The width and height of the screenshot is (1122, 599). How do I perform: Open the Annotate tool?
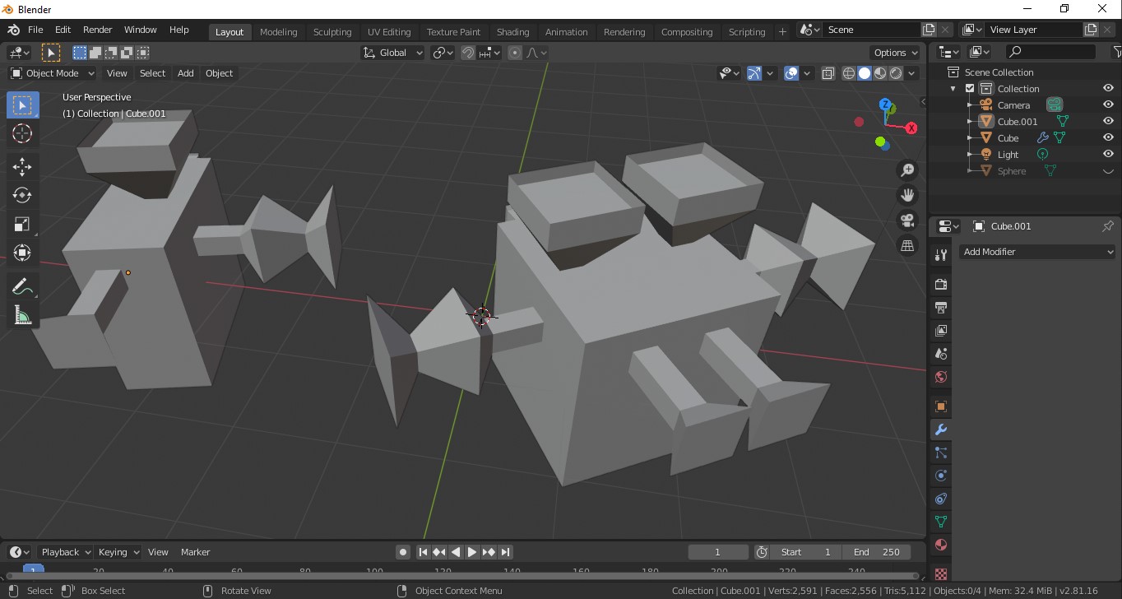click(x=22, y=286)
